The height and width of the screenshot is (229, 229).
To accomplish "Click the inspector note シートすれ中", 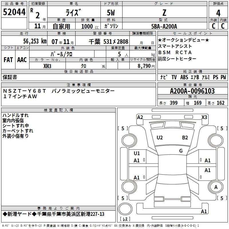I will pyautogui.click(x=16, y=126).
